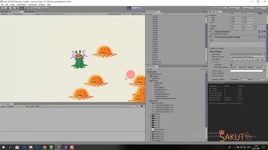This screenshot has width=268, height=150.
Task: Click the Play button
Action: [x=129, y=8]
